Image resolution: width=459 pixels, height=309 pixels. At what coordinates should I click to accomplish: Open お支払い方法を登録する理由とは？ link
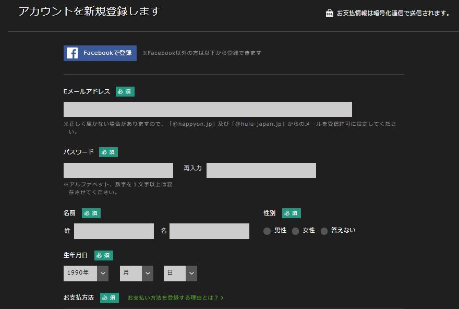(x=176, y=298)
